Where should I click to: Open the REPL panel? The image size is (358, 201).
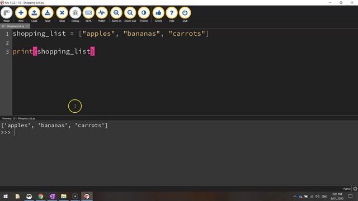[88, 14]
